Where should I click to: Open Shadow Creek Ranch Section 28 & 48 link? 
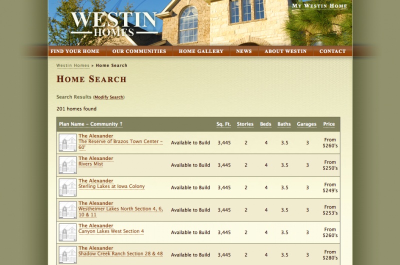120,254
